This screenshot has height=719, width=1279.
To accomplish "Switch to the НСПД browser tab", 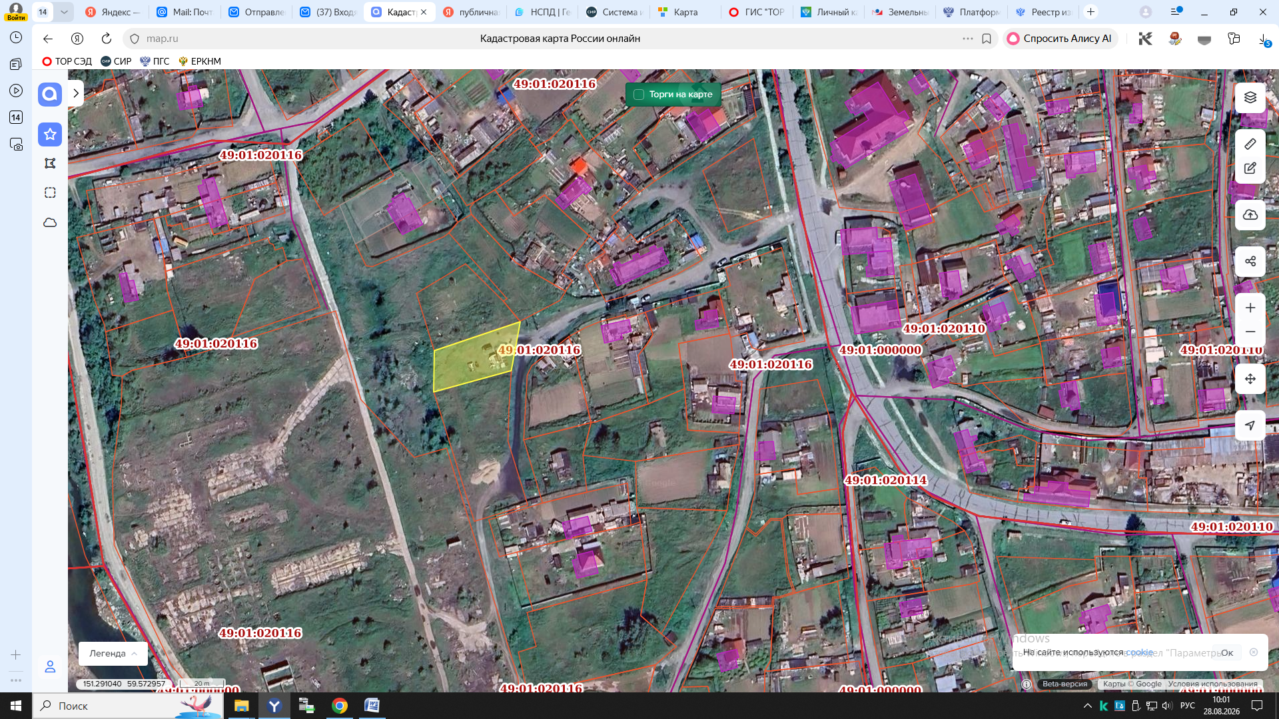I will pos(543,12).
